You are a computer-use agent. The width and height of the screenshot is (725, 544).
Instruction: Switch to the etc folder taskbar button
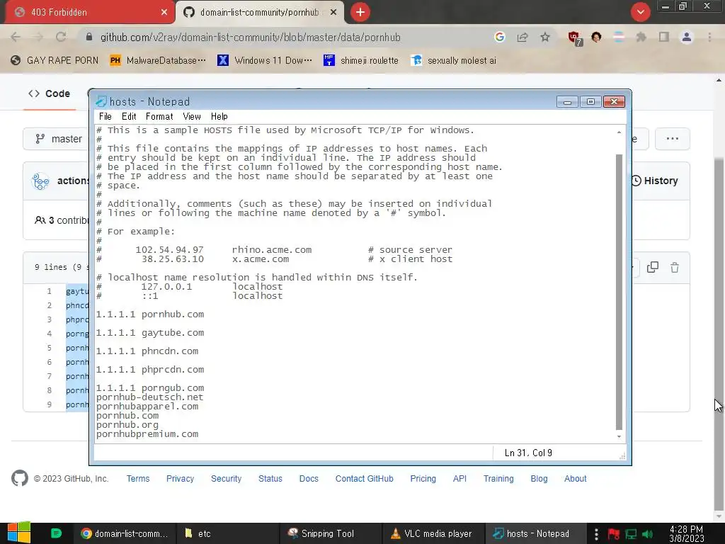click(227, 533)
